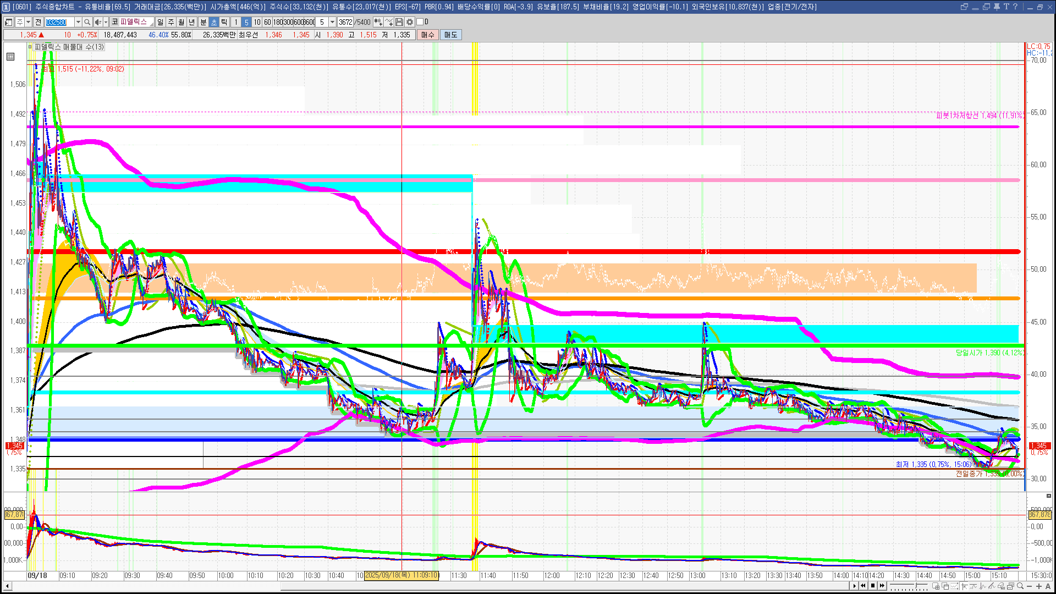Click the 매수 buy button
This screenshot has width=1056, height=594.
click(x=428, y=35)
